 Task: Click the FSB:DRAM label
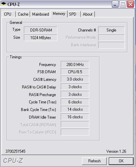coord(46,72)
